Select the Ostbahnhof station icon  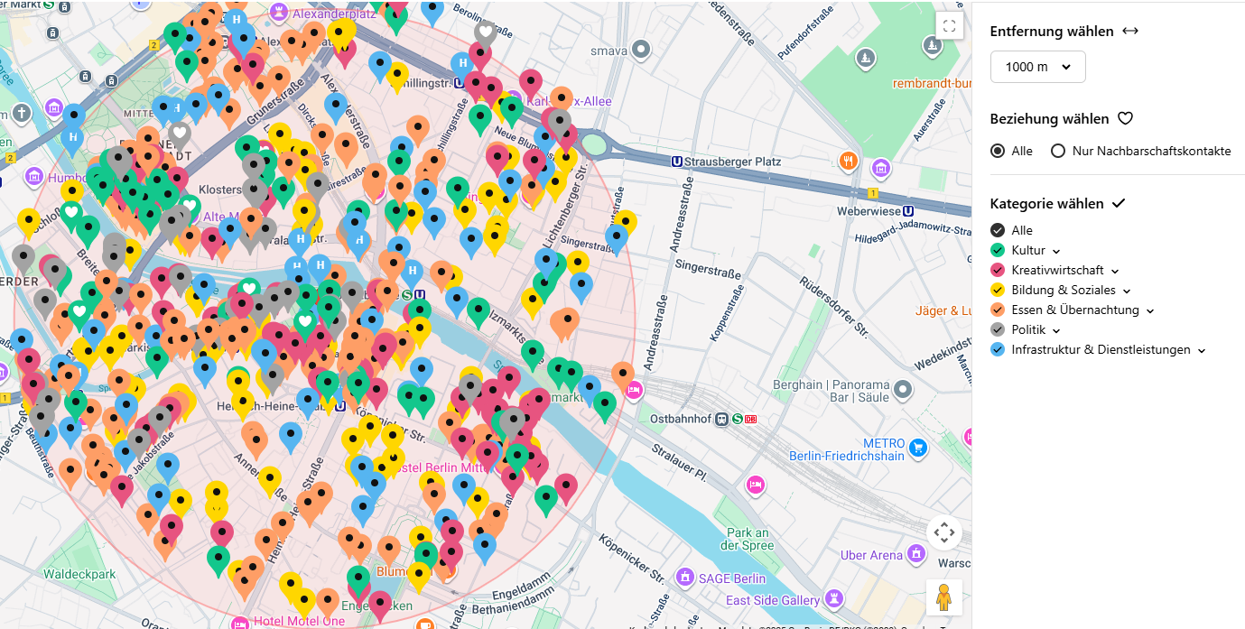point(721,419)
